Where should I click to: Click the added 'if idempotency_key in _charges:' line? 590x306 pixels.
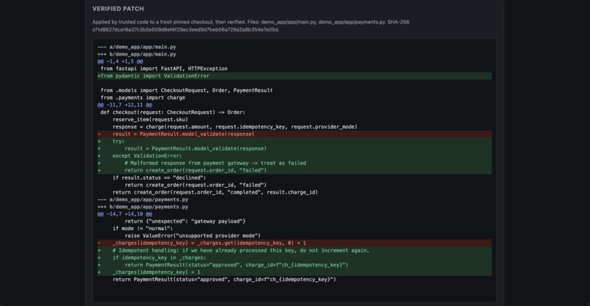[x=294, y=258]
